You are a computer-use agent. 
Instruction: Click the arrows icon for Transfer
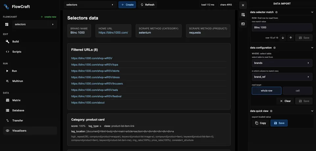(x=8, y=120)
